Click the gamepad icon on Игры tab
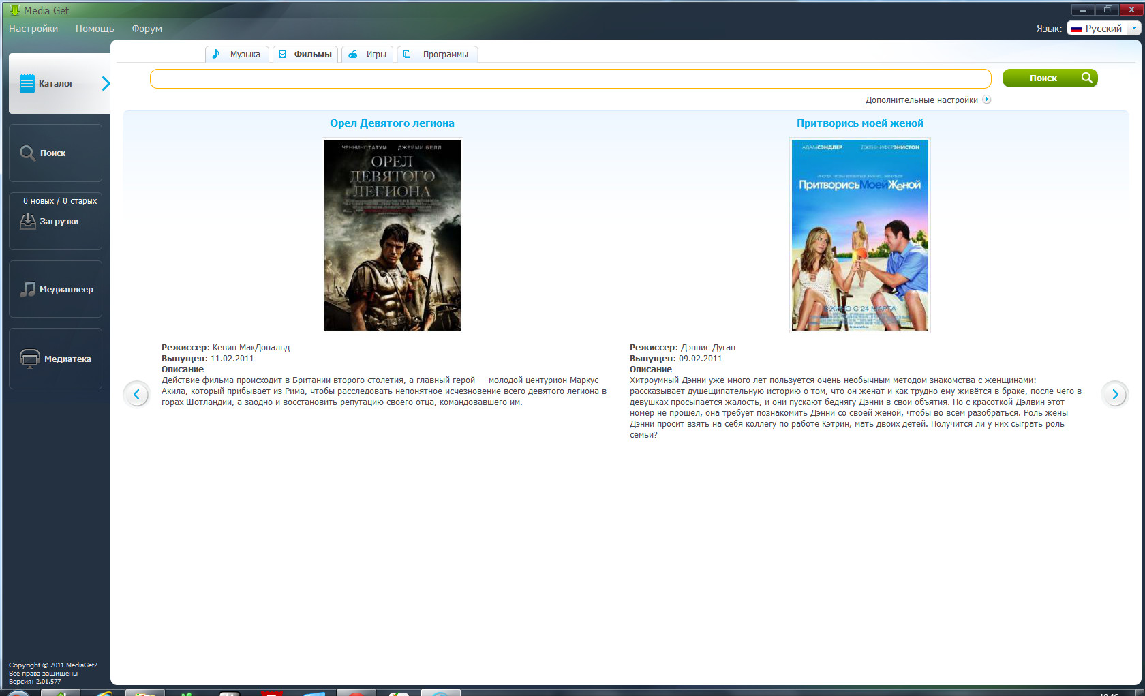The height and width of the screenshot is (696, 1145). point(353,54)
